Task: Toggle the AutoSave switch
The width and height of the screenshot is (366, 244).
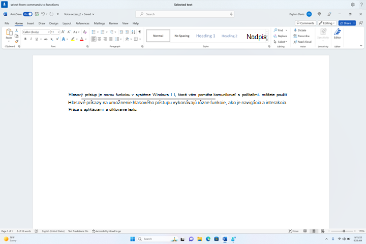Action: (27, 14)
